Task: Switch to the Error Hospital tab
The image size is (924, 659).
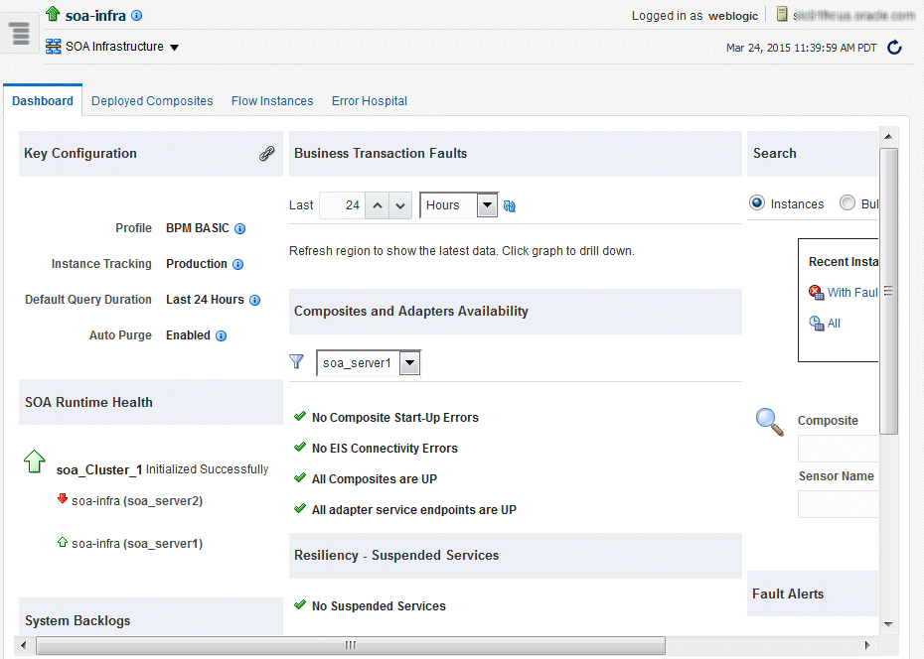Action: tap(370, 100)
